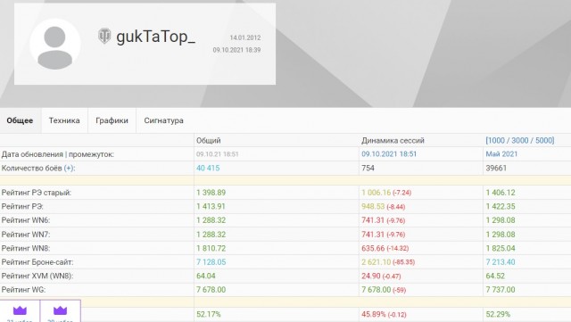571x322 pixels.
Task: Click the 1000 / 3000 / 5000 battles link
Action: [x=519, y=140]
